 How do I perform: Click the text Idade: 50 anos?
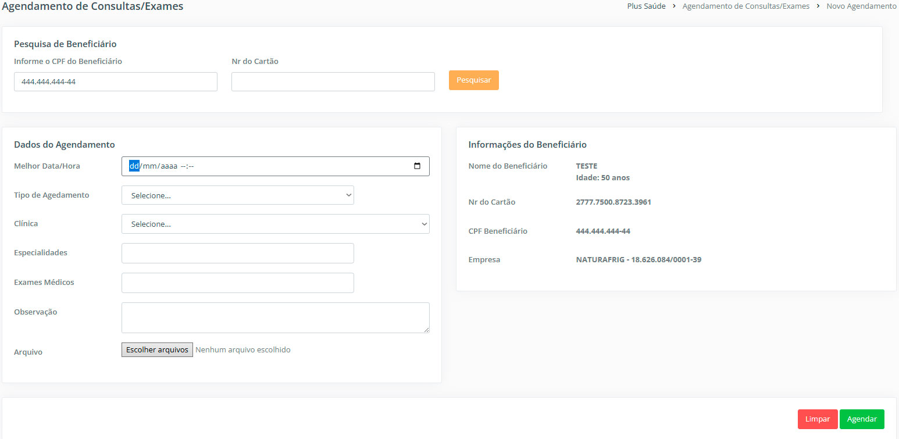point(603,178)
